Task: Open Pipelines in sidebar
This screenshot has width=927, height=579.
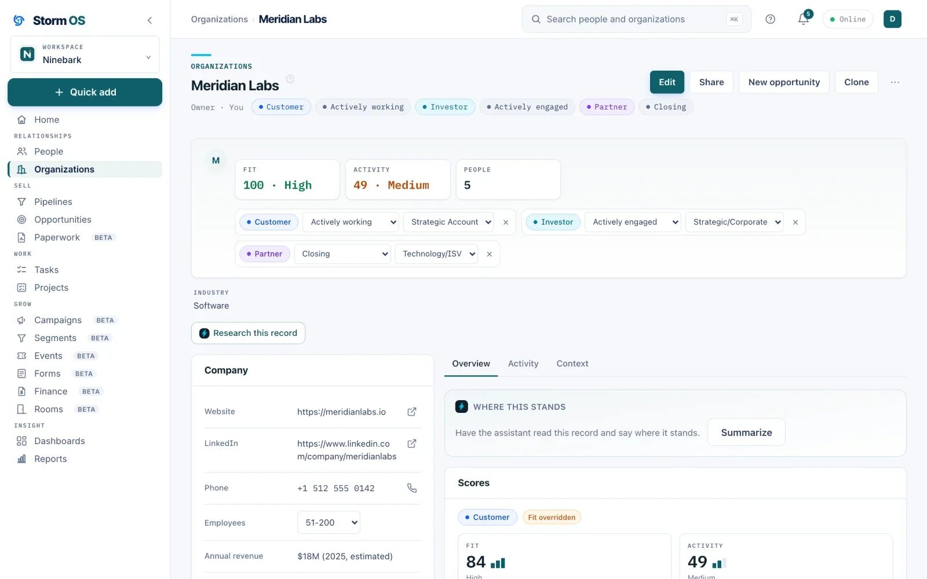Action: [85, 202]
